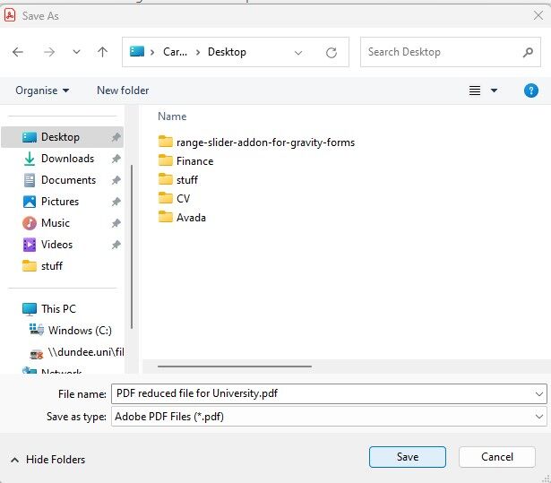The height and width of the screenshot is (483, 551).
Task: Click the Back navigation arrow
Action: point(18,52)
